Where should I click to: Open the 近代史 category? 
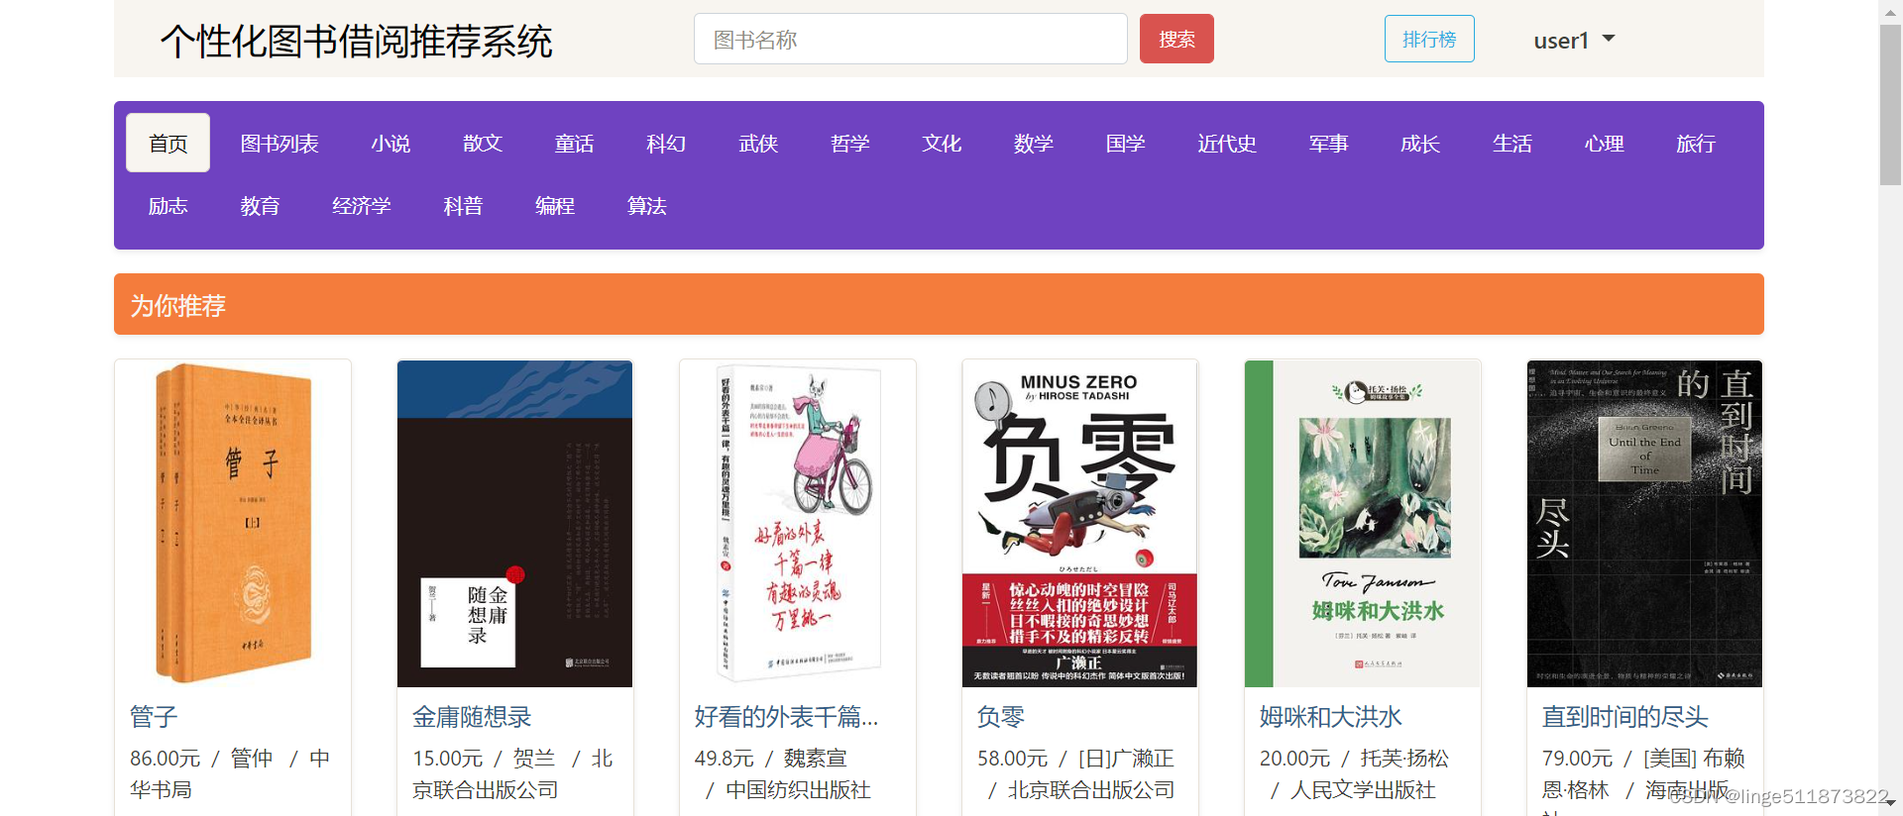click(1227, 144)
